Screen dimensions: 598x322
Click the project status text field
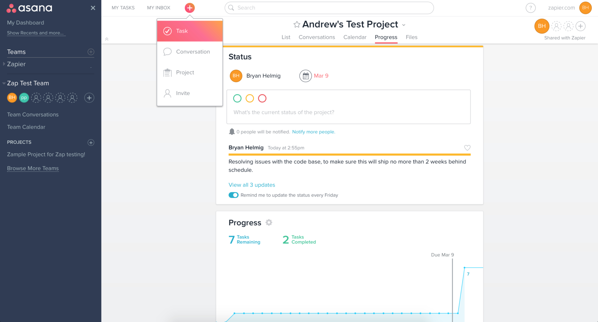pyautogui.click(x=349, y=112)
